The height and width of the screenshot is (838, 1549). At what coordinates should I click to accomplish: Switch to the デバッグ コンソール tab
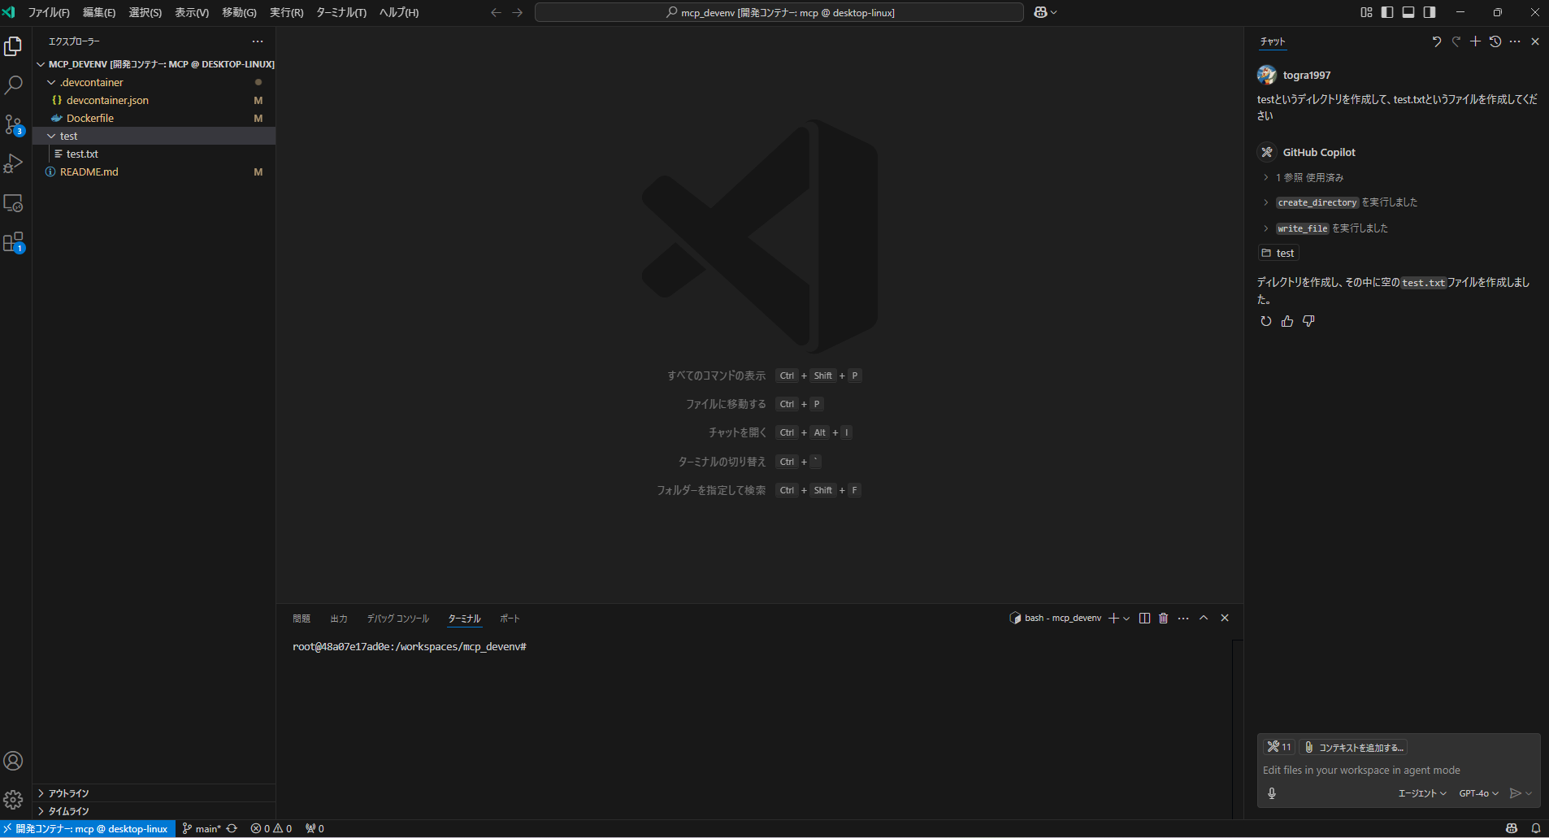coord(397,619)
